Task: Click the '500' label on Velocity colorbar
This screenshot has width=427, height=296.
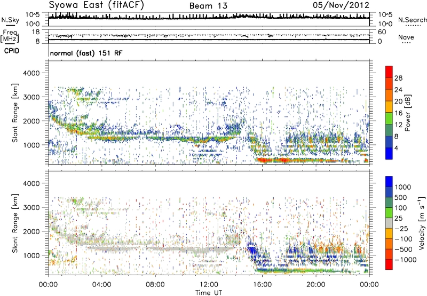Action: tap(400, 197)
